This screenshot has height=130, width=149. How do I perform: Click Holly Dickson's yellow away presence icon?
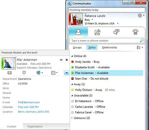(73, 90)
